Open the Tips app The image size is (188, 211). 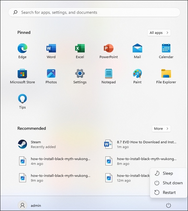pos(22,99)
